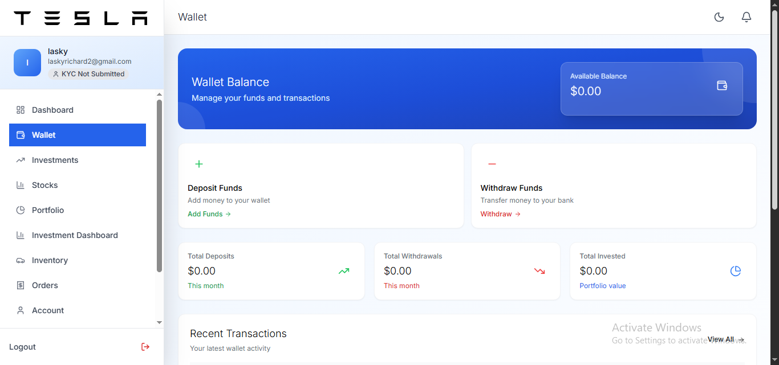The width and height of the screenshot is (779, 365).
Task: Open the Stocks page
Action: tap(78, 185)
